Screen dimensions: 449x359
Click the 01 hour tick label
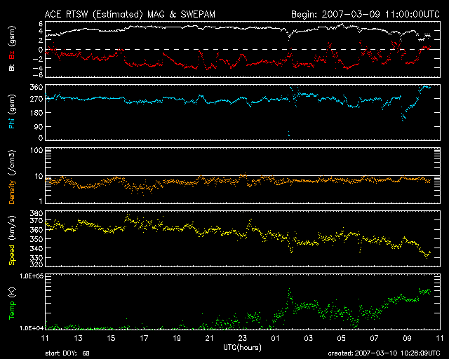coord(275,338)
